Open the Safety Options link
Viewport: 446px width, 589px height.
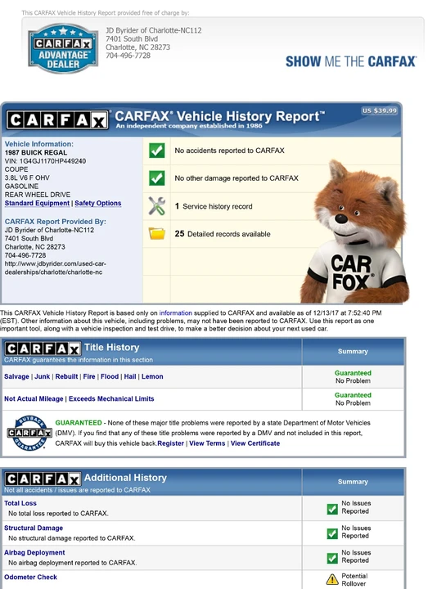pos(97,203)
